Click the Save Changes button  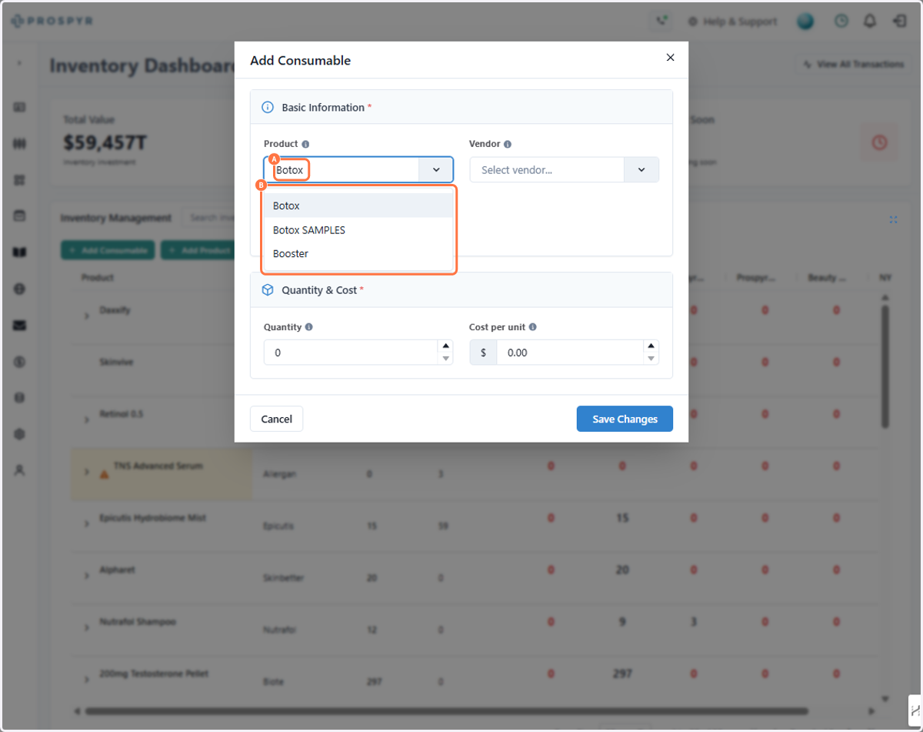pos(625,419)
